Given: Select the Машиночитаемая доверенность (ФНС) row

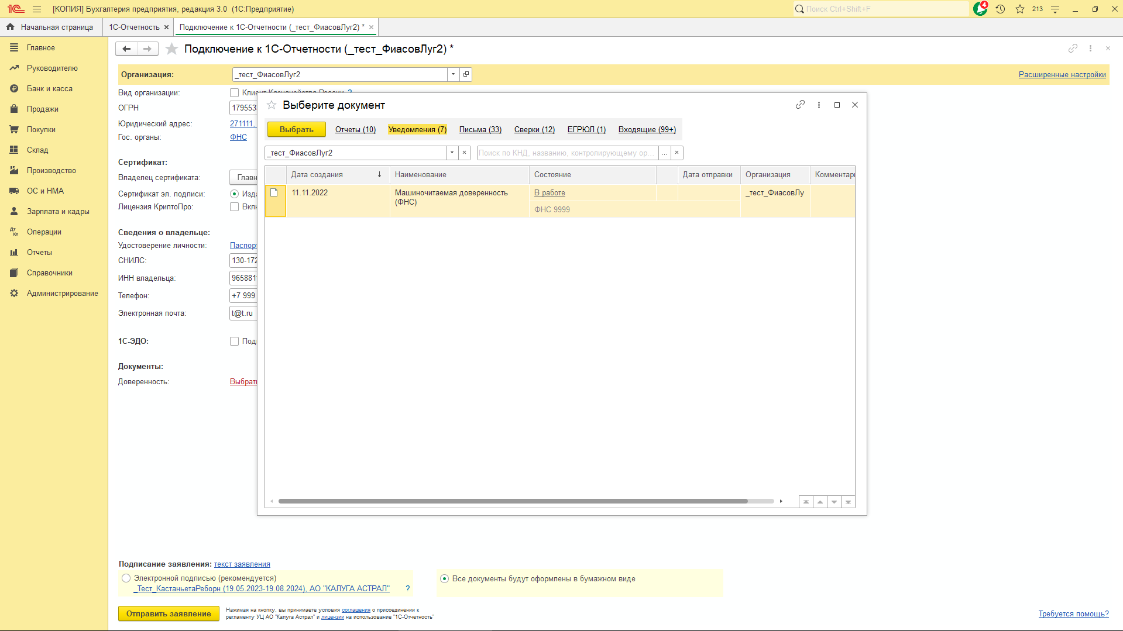Looking at the screenshot, I should tap(560, 201).
